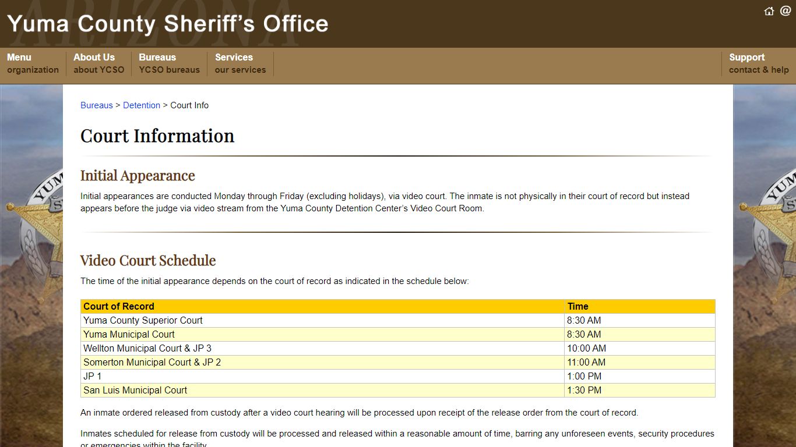The image size is (796, 447).
Task: Click the 11:00 AM time cell
Action: [x=640, y=363]
